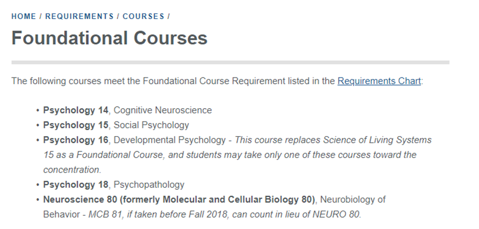Viewport: 479px width, 229px height.
Task: Click the Psychopathology course title
Action: (x=149, y=185)
